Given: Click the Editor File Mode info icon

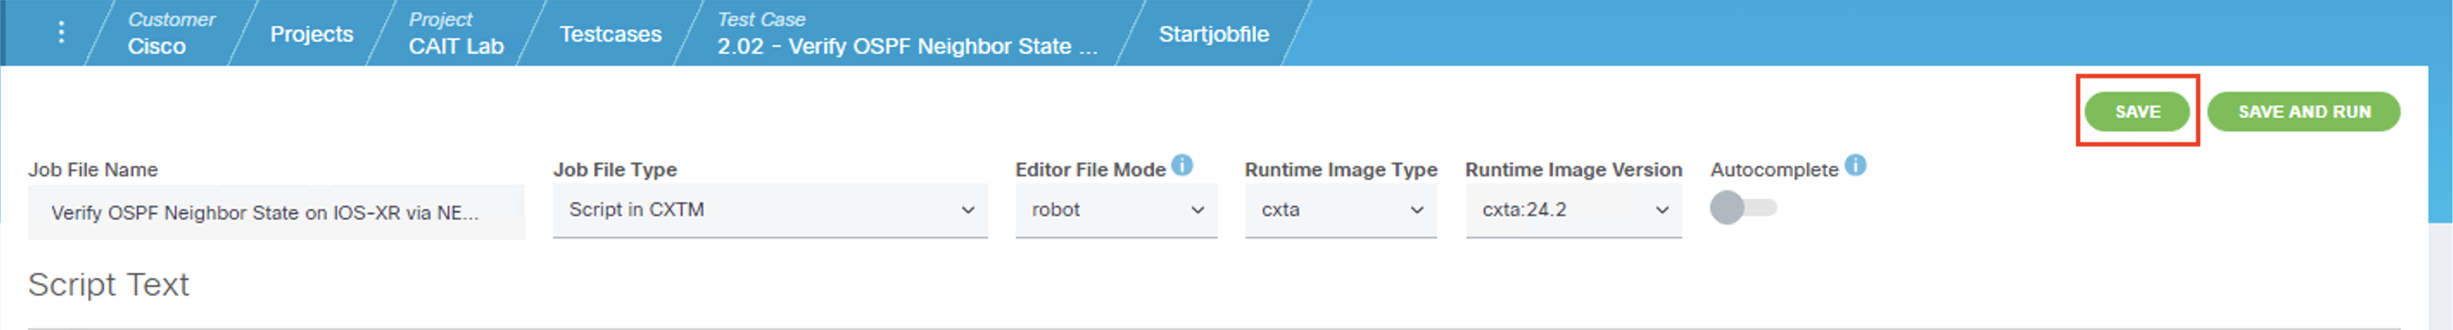Looking at the screenshot, I should [1182, 165].
